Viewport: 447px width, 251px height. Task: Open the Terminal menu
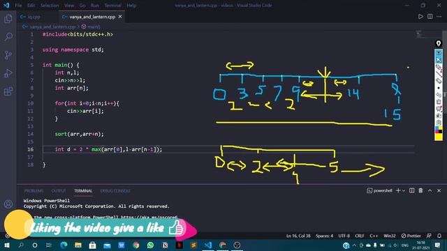click(112, 6)
